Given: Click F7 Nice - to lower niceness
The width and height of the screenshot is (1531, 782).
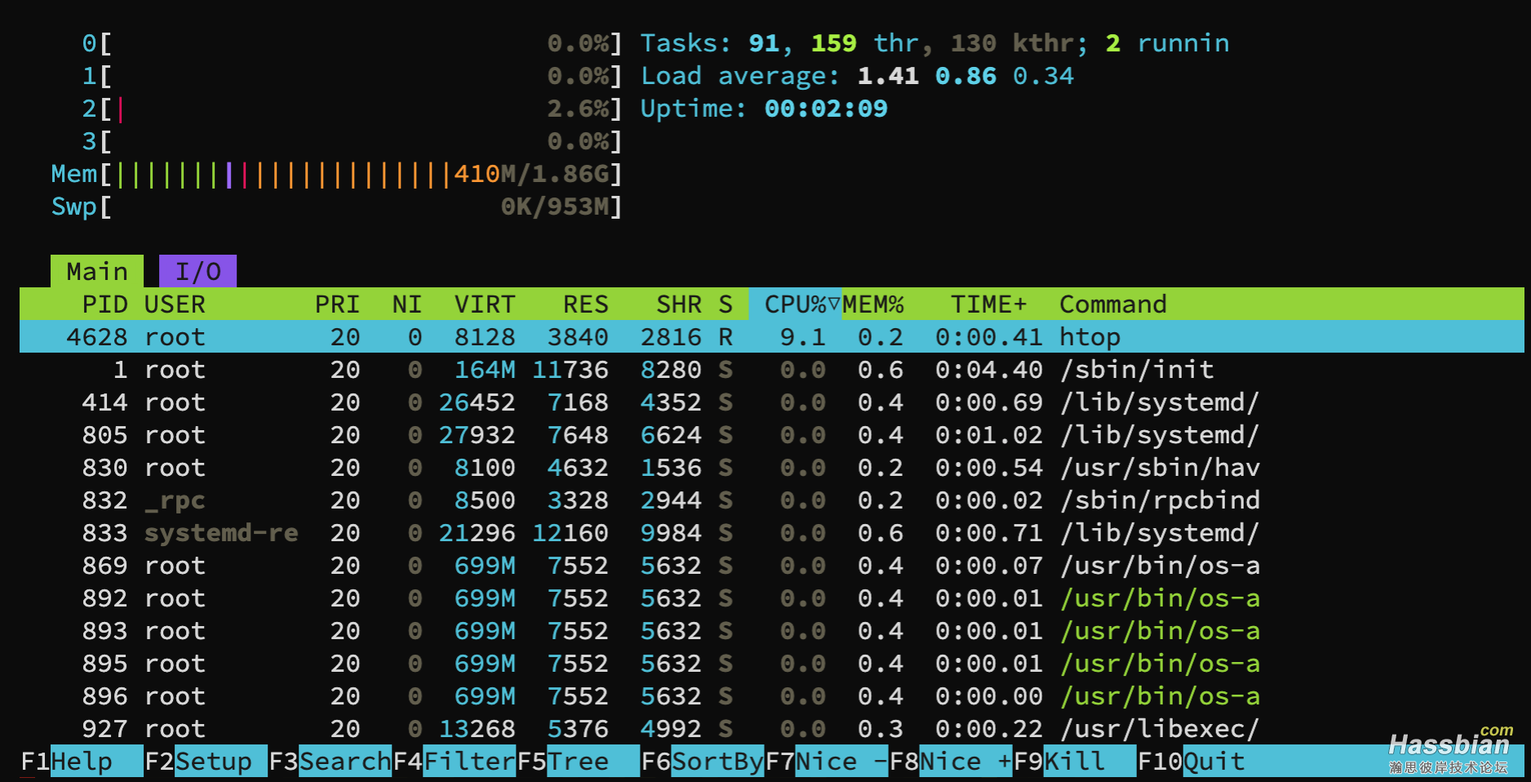Looking at the screenshot, I should tap(826, 761).
